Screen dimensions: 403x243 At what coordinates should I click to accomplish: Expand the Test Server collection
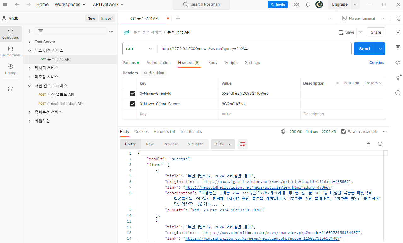coord(30,42)
